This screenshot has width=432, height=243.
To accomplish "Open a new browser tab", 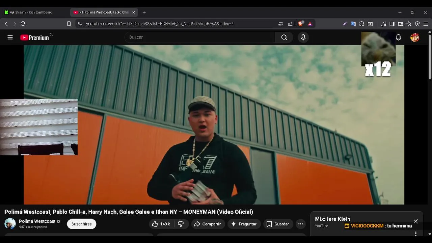I will click(144, 12).
